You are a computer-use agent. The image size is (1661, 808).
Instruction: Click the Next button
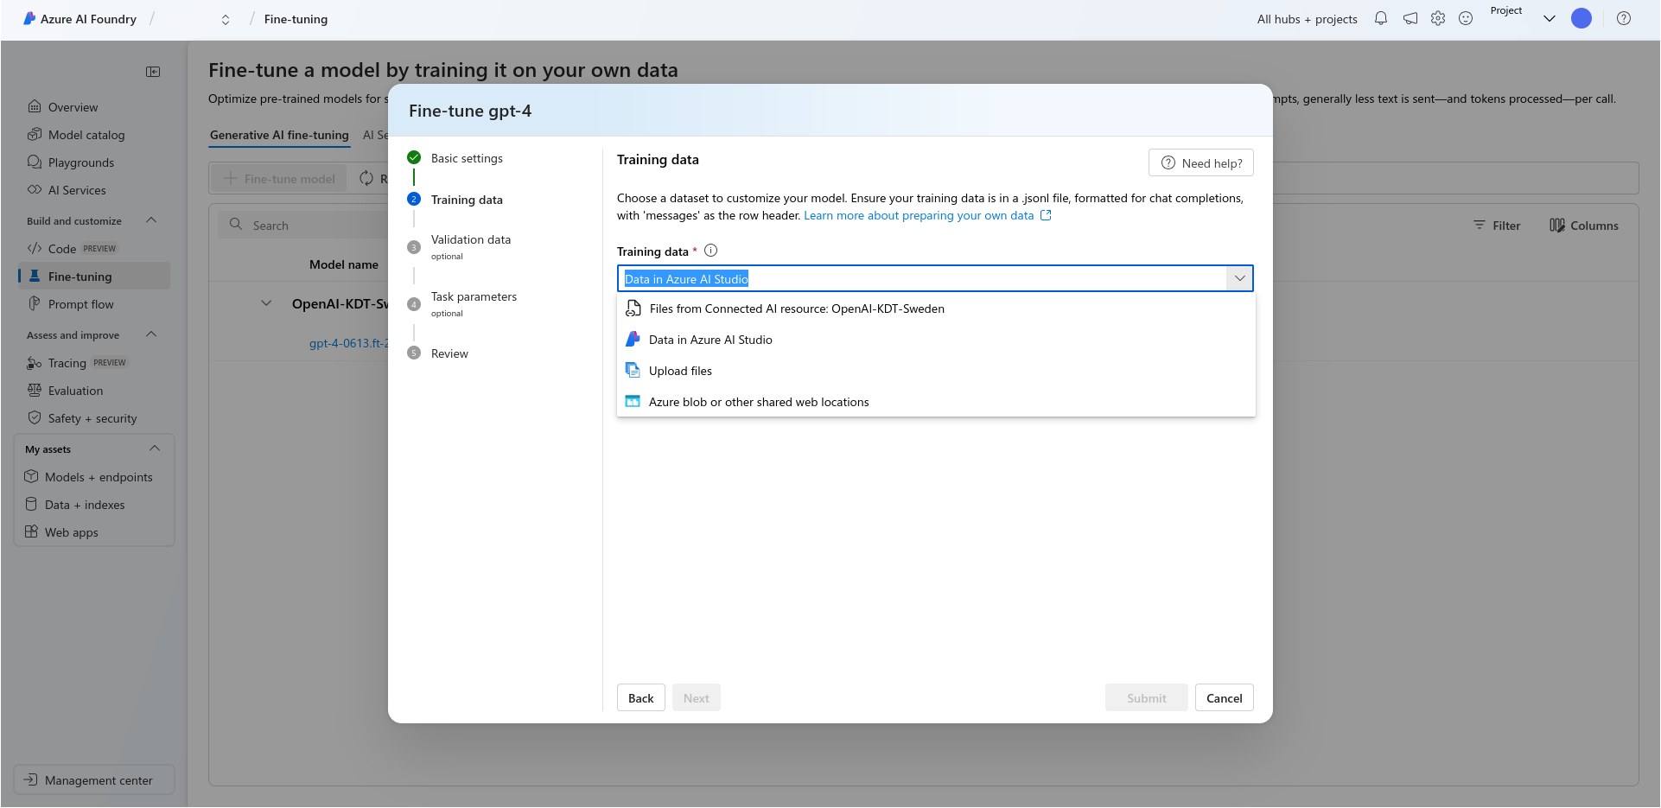[697, 698]
